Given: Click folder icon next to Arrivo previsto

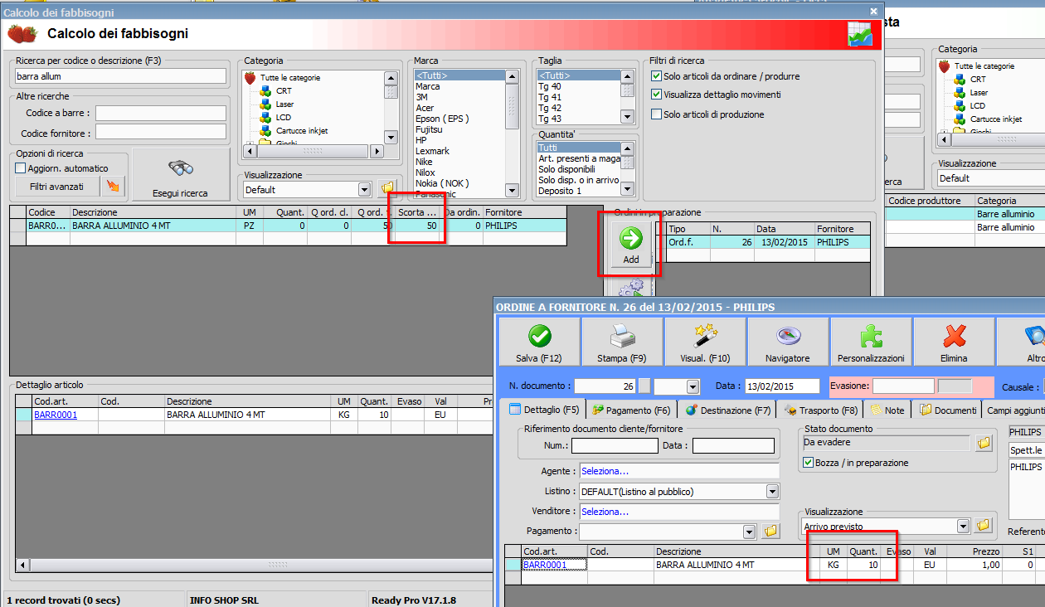Looking at the screenshot, I should click(984, 526).
